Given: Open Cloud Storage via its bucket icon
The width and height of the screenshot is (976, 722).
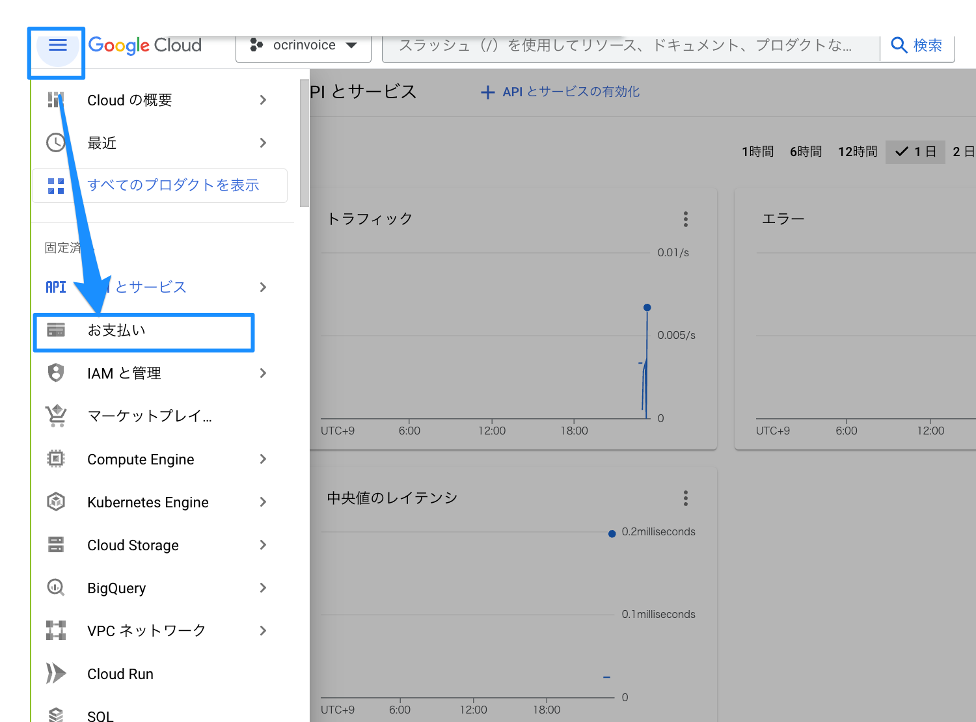Looking at the screenshot, I should [x=56, y=544].
